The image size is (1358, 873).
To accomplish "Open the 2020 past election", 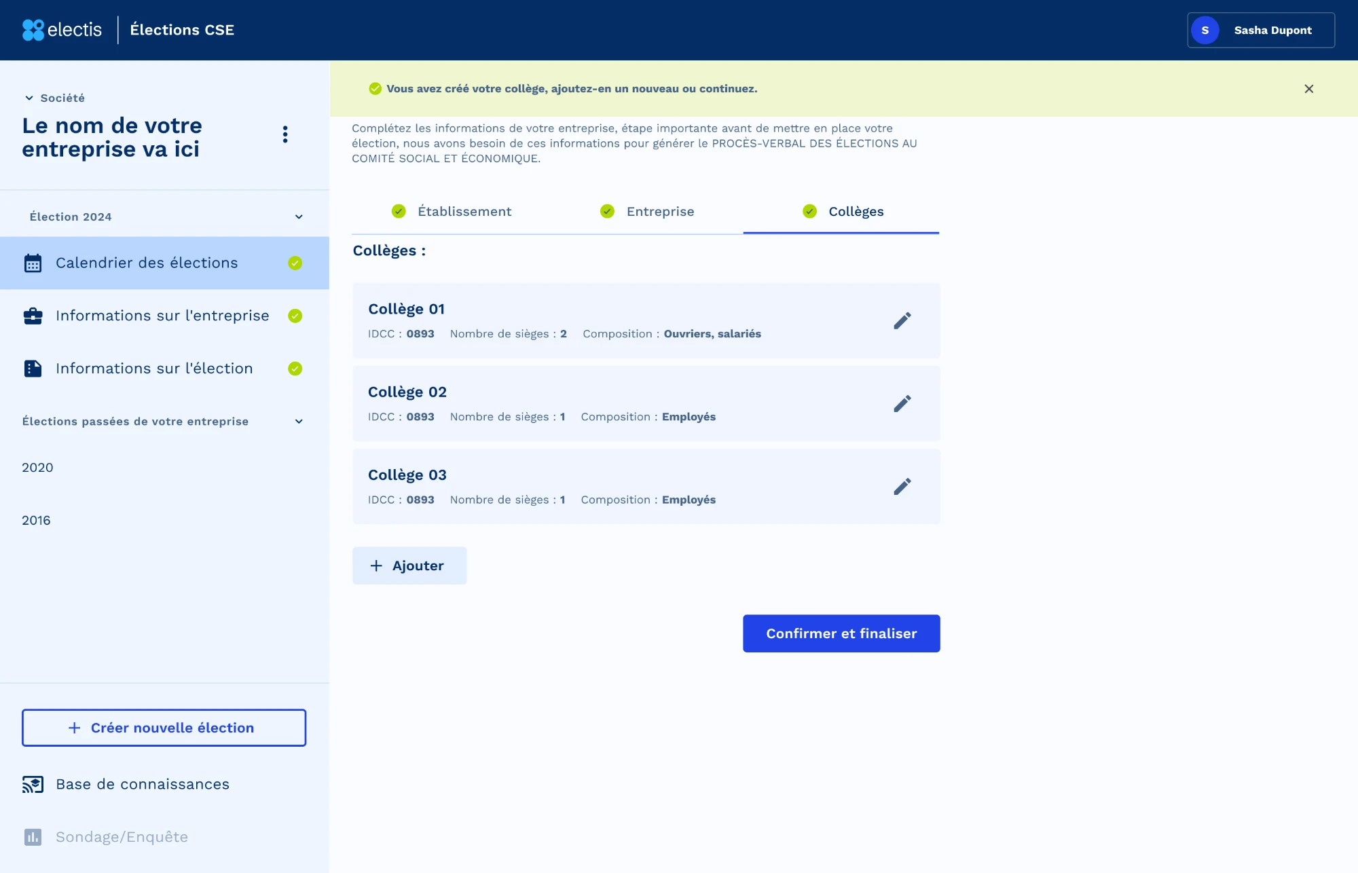I will pyautogui.click(x=37, y=468).
